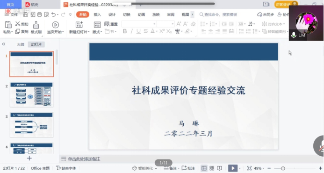Toggle Italic formatting button
This screenshot has width=324, height=173.
pos(132,31)
